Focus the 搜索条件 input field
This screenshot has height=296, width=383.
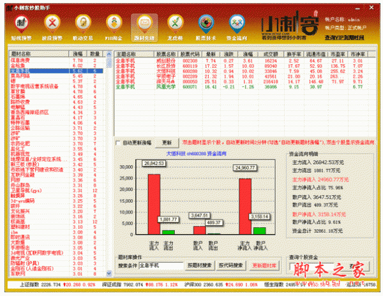(161, 265)
